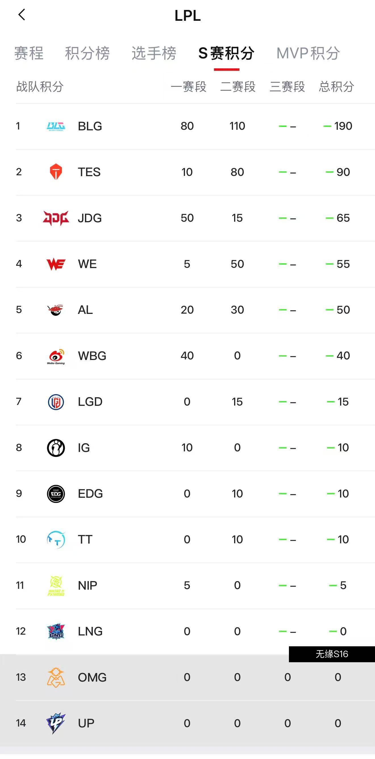Viewport: 375px width, 759px height.
Task: Select the LGD team logo
Action: [x=56, y=402]
